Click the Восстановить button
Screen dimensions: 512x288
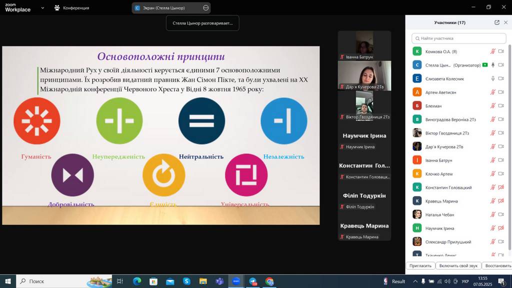498,266
